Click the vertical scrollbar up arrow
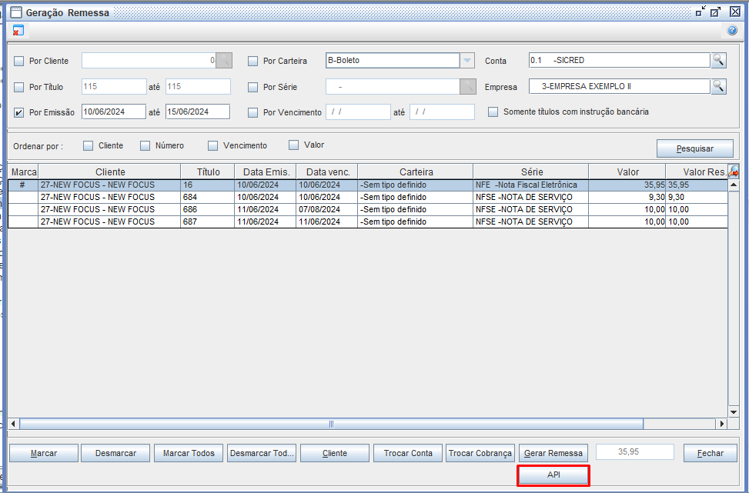749x493 pixels. click(x=734, y=185)
